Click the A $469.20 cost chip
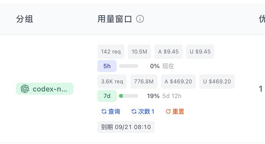265x144 pixels. [178, 82]
